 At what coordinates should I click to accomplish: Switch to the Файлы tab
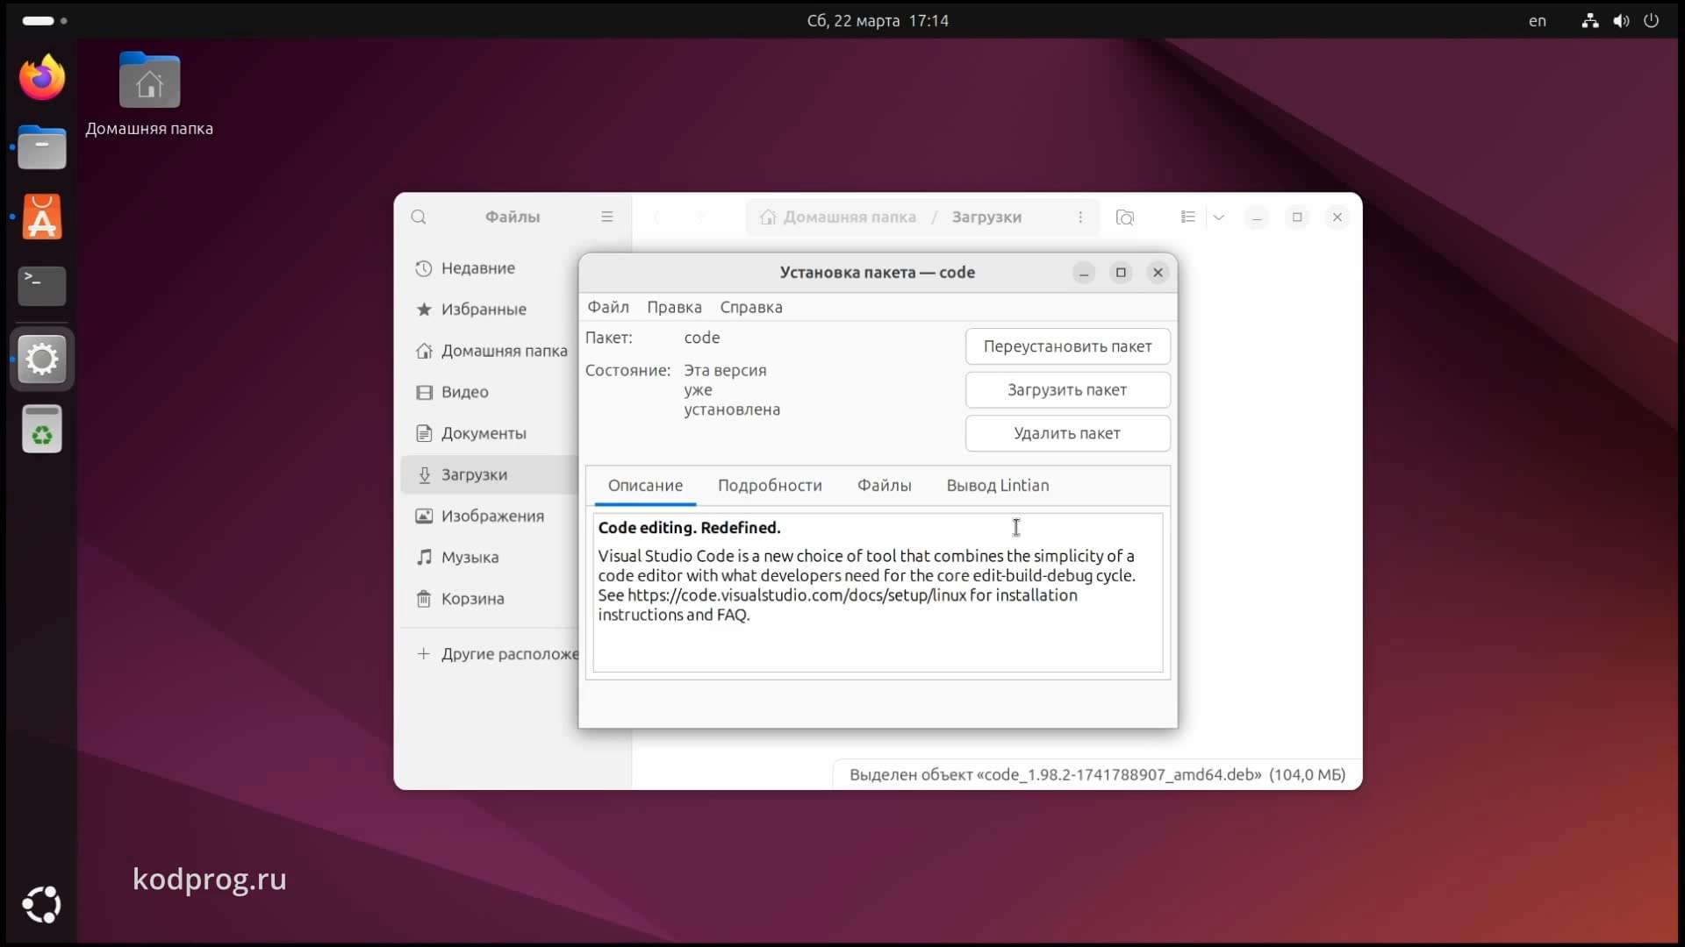click(x=884, y=485)
